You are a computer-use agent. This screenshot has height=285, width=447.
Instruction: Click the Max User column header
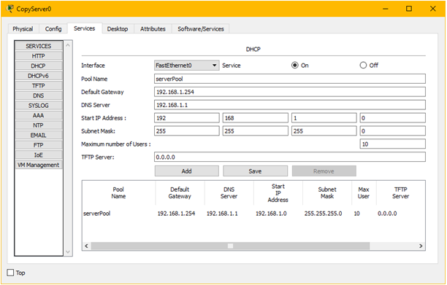tap(364, 193)
